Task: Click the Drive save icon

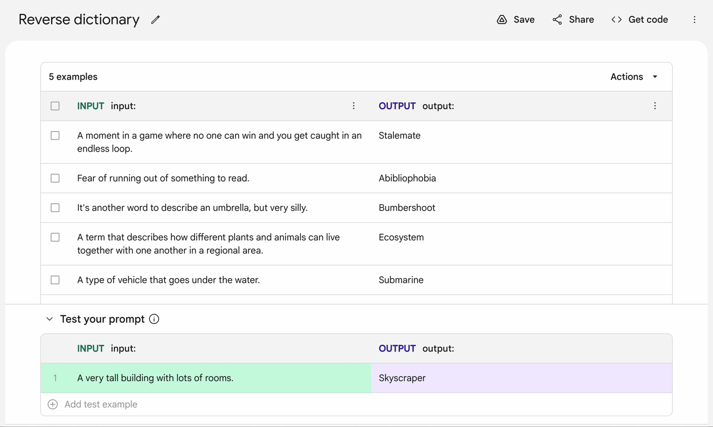Action: click(502, 20)
